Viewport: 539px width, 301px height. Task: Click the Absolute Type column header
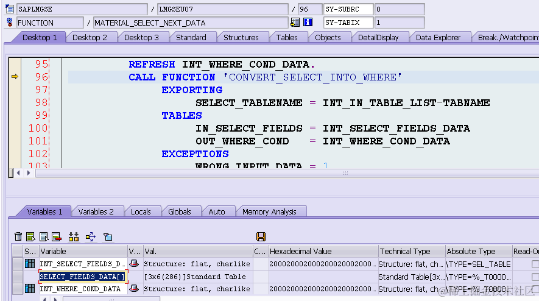pyautogui.click(x=478, y=252)
